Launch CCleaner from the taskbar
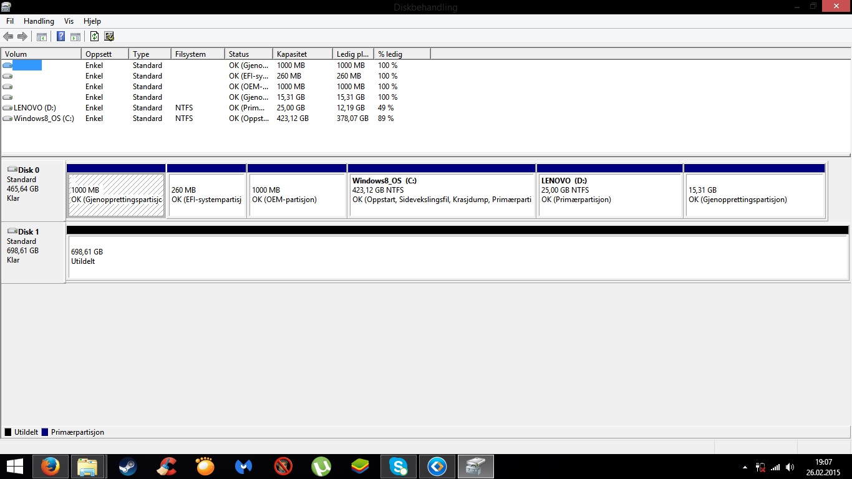 point(167,466)
